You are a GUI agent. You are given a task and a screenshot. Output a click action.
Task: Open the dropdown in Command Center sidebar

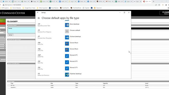point(3,33)
